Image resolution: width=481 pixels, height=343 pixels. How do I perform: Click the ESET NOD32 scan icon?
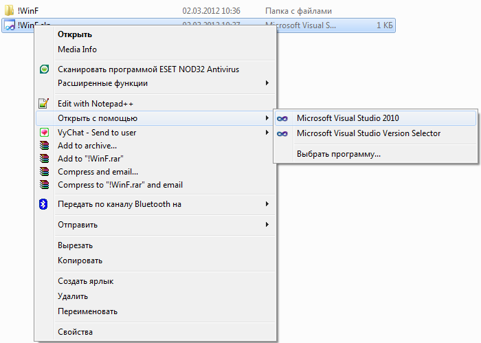click(x=44, y=69)
